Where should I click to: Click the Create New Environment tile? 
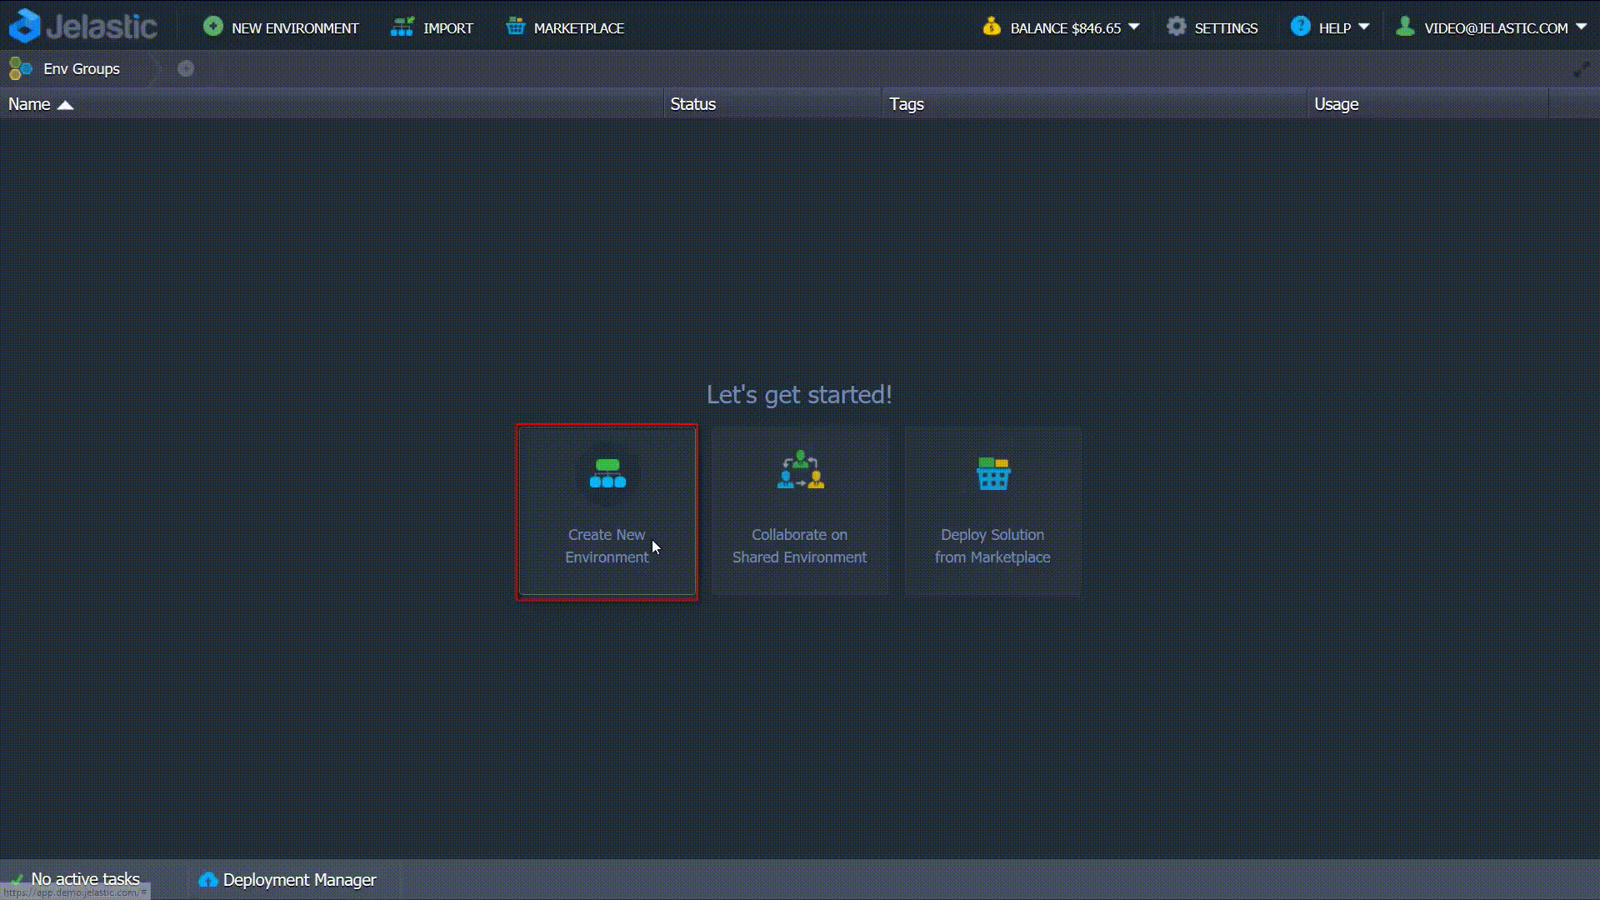click(607, 512)
